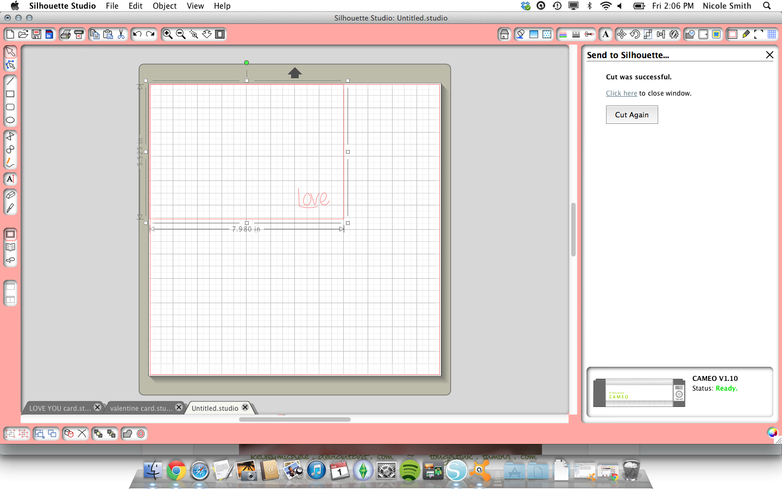This screenshot has height=489, width=782.
Task: Open the Fill Color panel
Action: pos(10,234)
